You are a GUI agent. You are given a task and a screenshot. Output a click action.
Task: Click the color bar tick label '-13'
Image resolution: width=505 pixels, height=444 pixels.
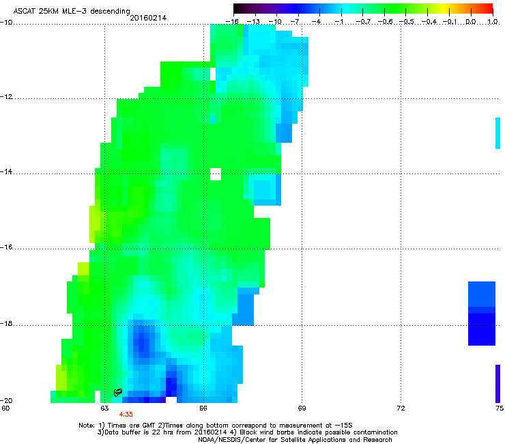tap(253, 22)
